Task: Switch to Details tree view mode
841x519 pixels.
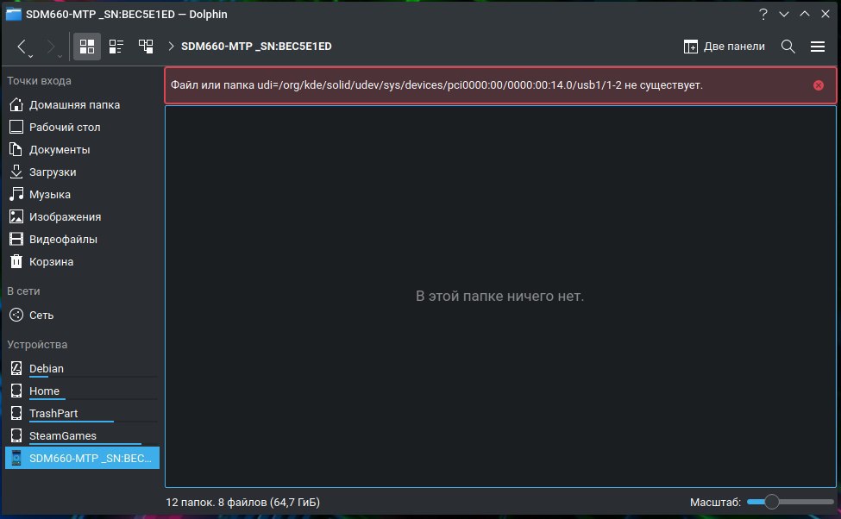Action: tap(146, 46)
